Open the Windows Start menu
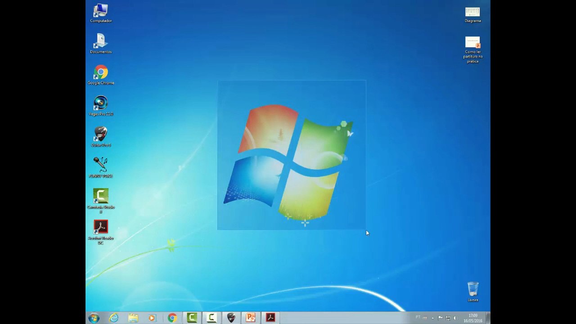The width and height of the screenshot is (576, 324). click(x=94, y=318)
